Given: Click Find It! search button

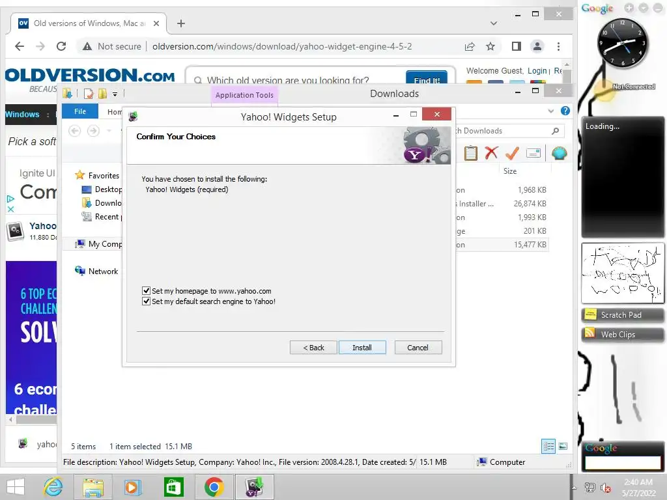Looking at the screenshot, I should tap(427, 78).
